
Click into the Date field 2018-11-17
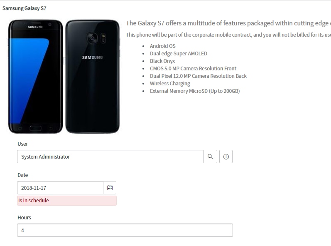click(60, 188)
